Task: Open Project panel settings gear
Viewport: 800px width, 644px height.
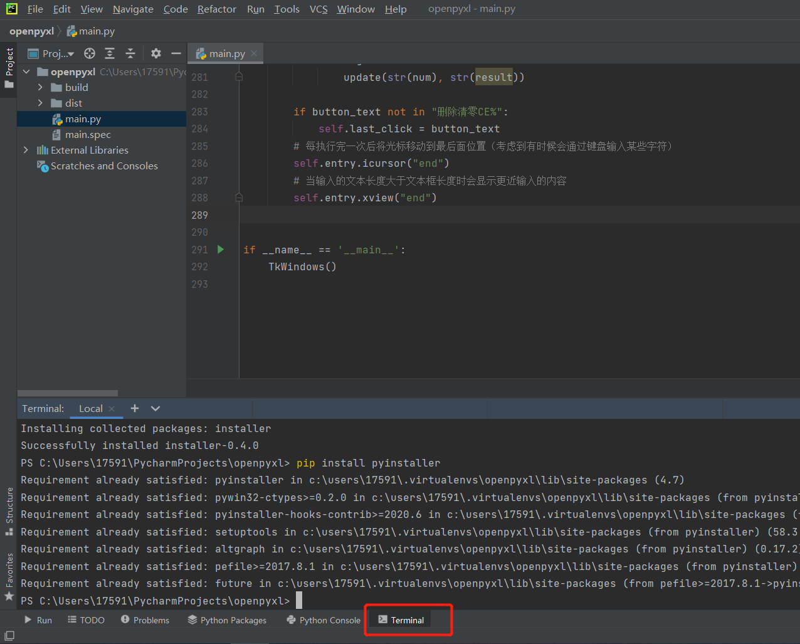Action: [x=156, y=53]
